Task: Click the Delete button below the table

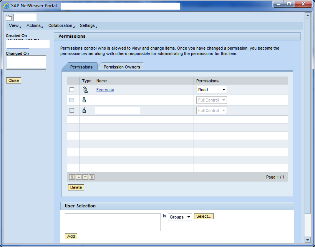Action: click(76, 187)
